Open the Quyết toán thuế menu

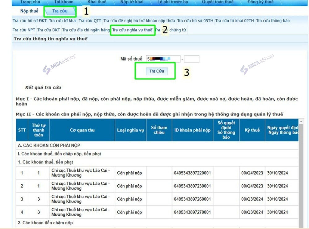point(218,2)
